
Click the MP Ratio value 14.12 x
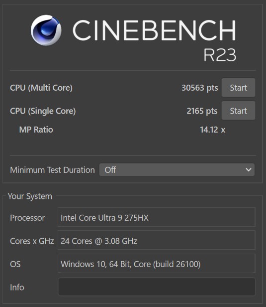pyautogui.click(x=212, y=130)
